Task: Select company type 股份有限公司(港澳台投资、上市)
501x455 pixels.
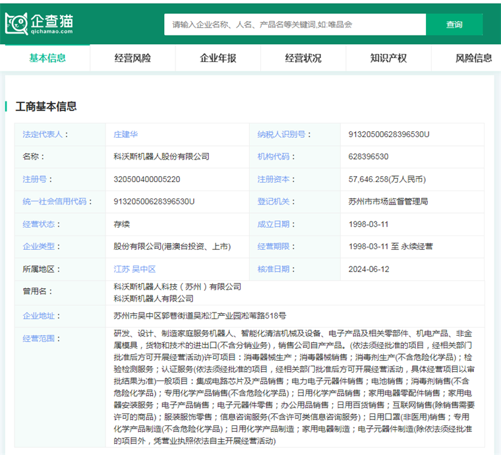Action: pos(172,247)
